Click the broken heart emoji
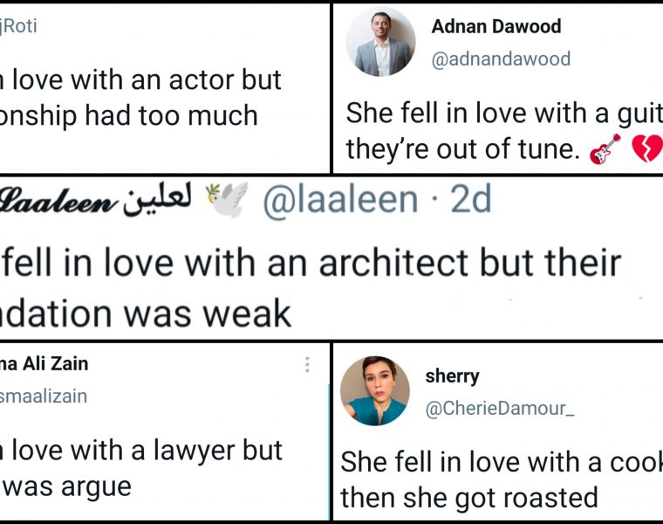The image size is (663, 524). 646,149
